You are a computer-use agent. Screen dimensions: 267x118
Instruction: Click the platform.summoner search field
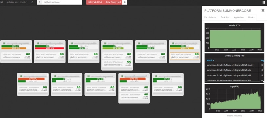(x=62, y=2)
